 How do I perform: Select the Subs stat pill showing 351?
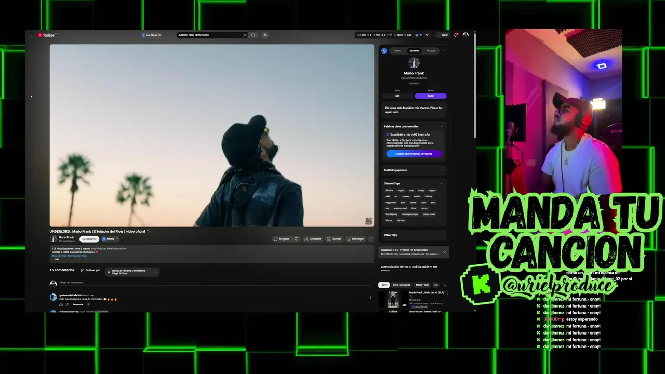(397, 96)
